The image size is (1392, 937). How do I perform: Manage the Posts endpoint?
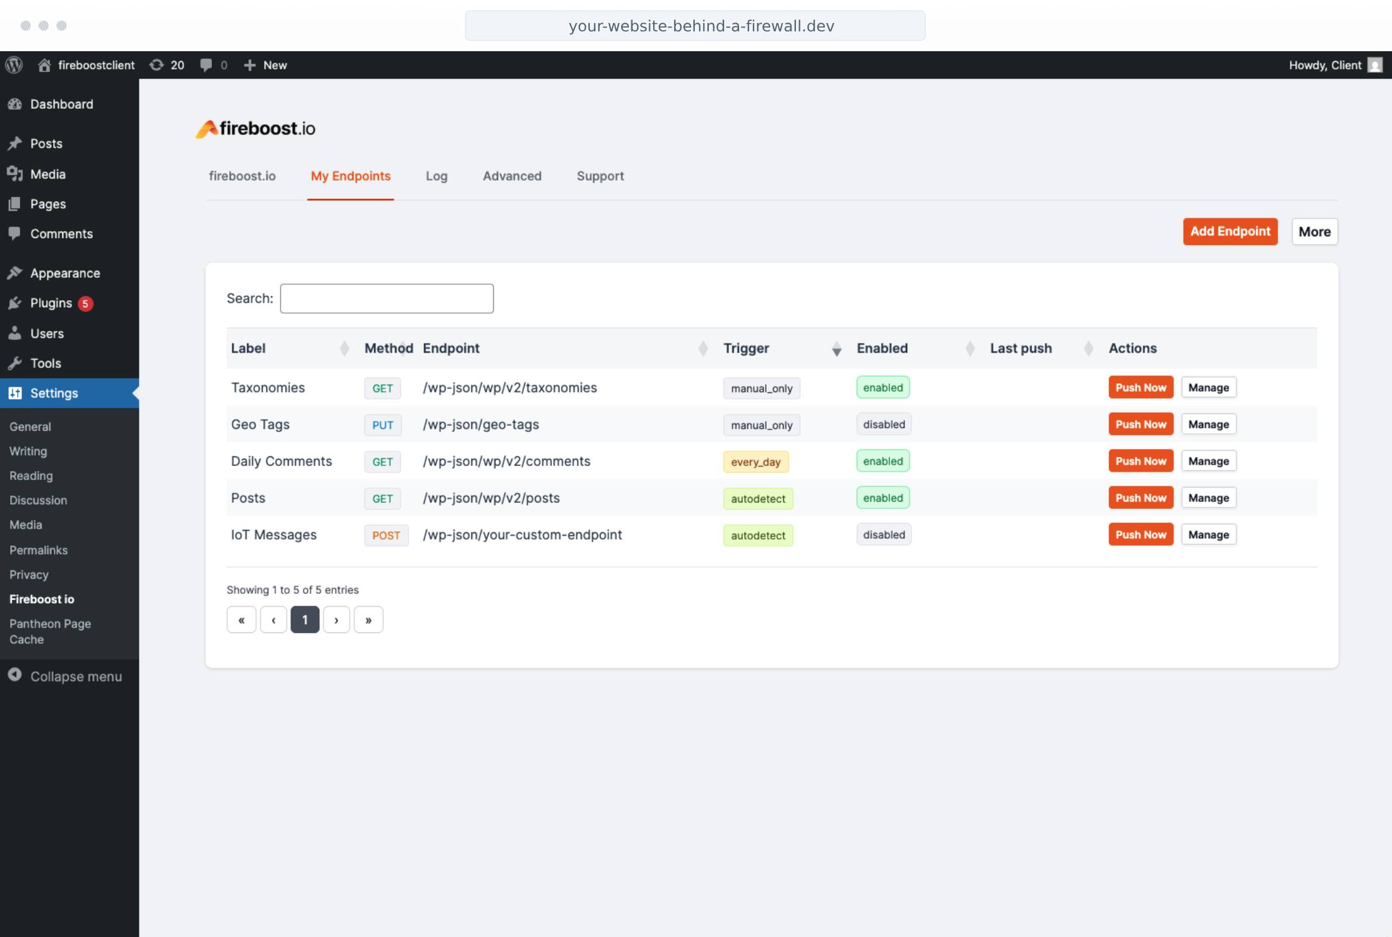(x=1208, y=498)
